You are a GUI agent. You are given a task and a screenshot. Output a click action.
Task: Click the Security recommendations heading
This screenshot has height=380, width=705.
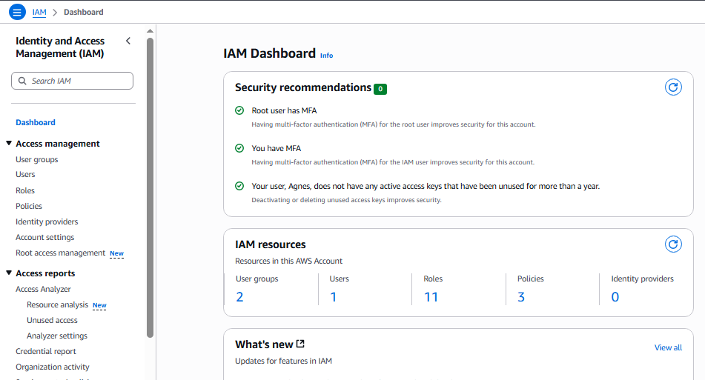303,87
